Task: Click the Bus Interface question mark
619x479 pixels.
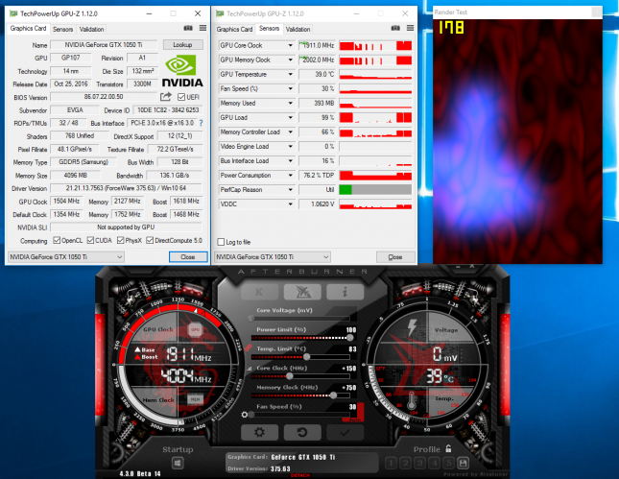Action: [201, 123]
